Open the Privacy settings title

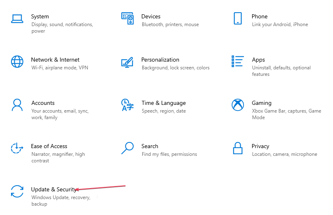pos(260,146)
